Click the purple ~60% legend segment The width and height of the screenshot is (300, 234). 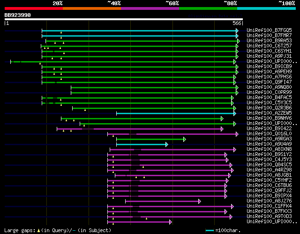150,8
